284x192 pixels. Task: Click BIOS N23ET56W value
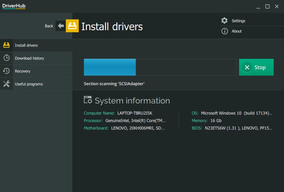click(239, 128)
